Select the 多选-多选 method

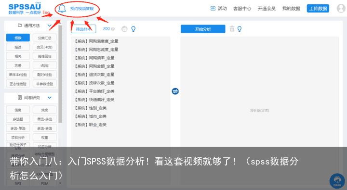[x=44, y=128]
